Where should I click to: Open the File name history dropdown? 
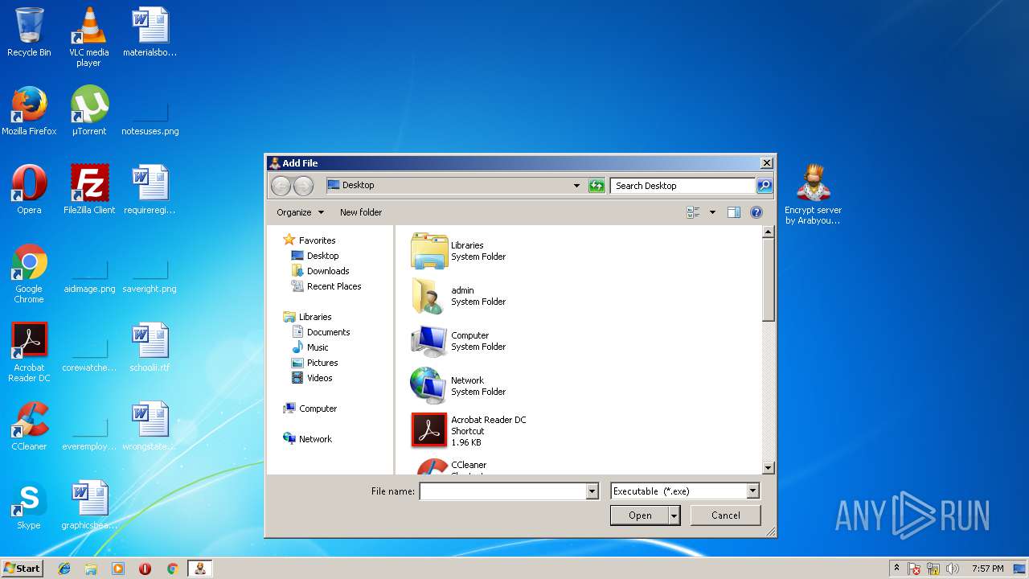point(592,491)
